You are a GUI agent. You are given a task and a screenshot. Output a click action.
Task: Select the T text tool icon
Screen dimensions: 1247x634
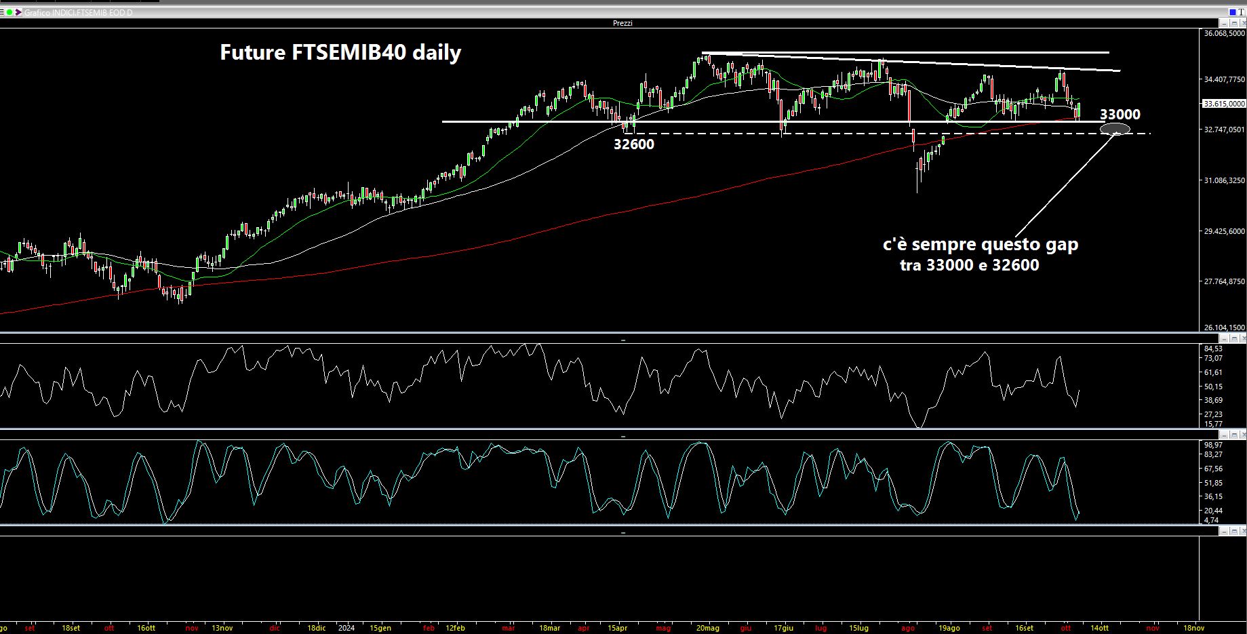[1242, 12]
